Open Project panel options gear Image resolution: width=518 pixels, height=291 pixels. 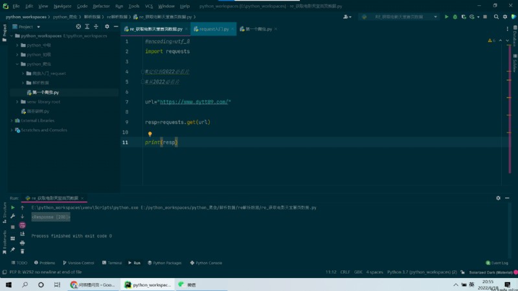(x=107, y=27)
